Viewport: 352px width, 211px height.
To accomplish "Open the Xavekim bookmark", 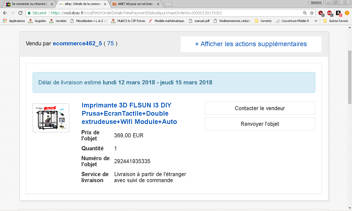I will point(58,21).
